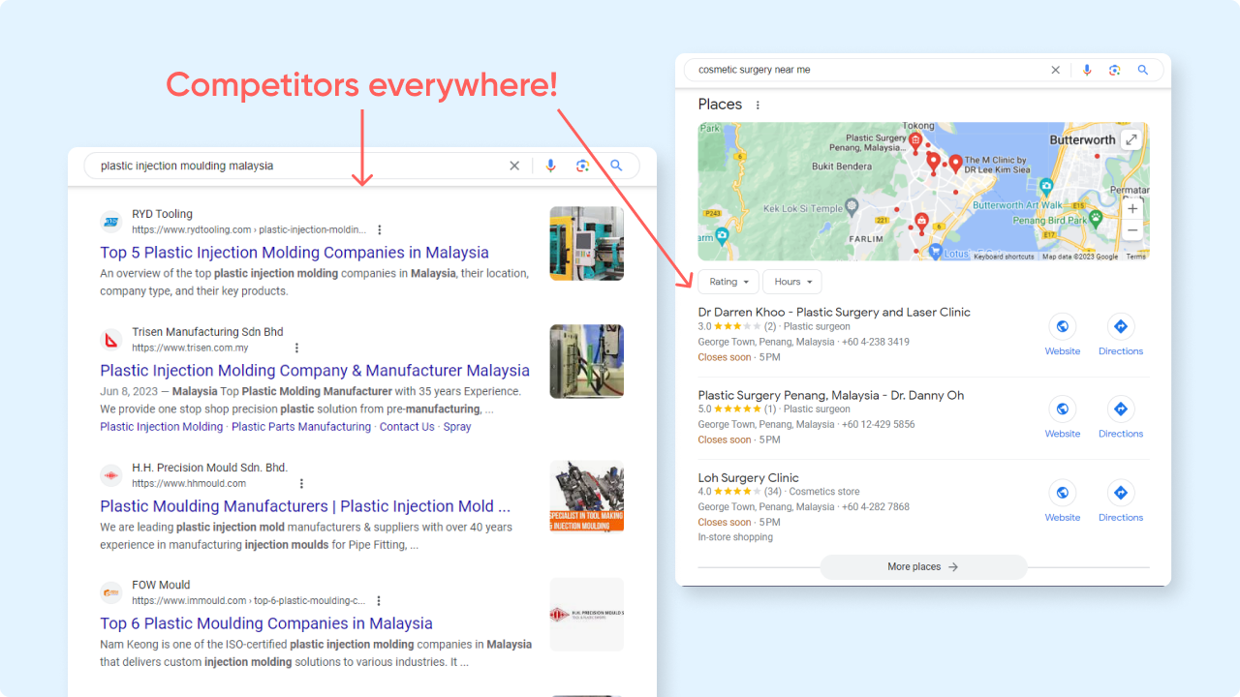Viewport: 1240px width, 697px height.
Task: Click the Terms link on the map
Action: (x=1135, y=257)
